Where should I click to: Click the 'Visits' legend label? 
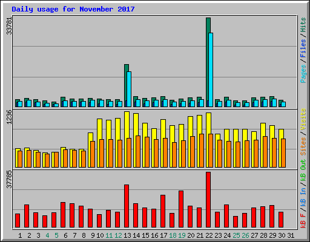pos(303,119)
